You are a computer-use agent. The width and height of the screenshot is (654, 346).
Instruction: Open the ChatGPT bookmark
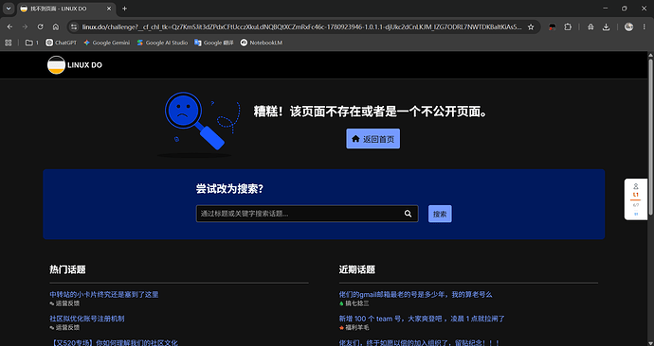click(62, 43)
